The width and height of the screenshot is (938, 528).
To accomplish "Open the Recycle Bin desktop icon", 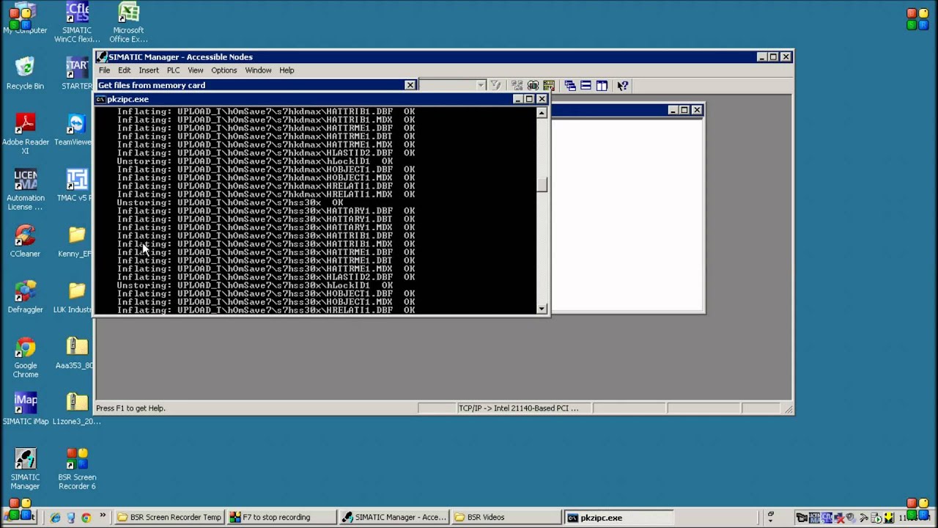I will pos(25,73).
